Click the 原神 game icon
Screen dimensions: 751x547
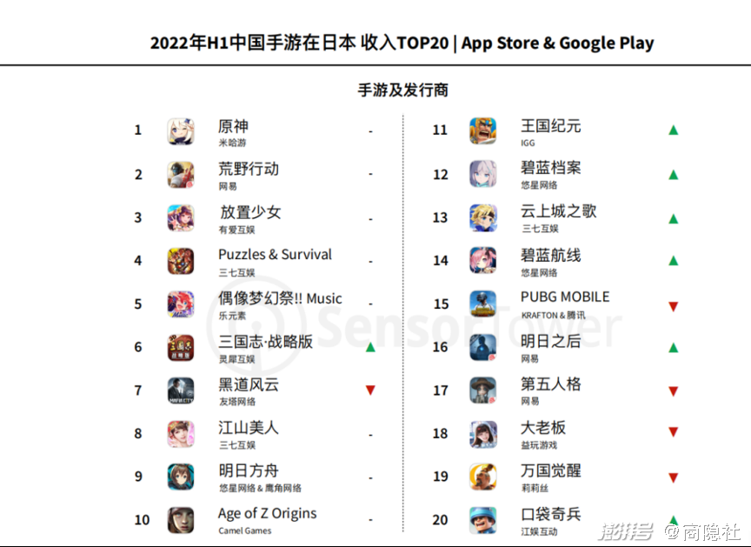point(181,131)
